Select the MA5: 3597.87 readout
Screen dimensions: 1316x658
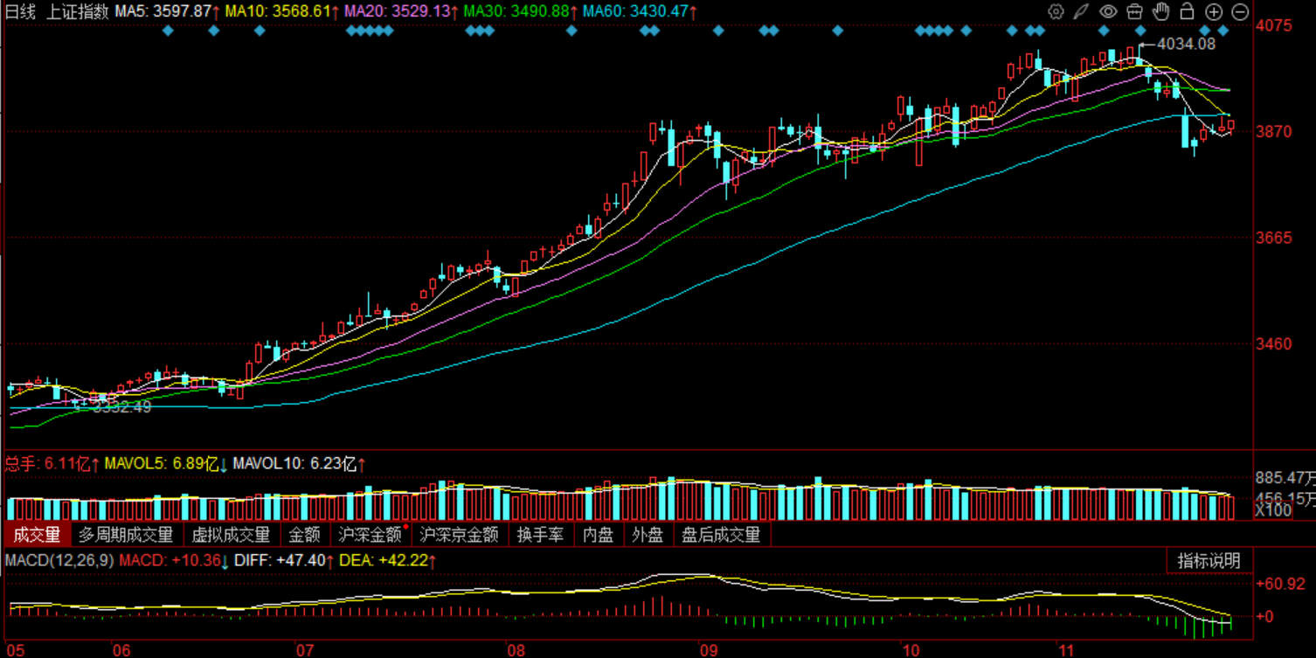click(x=168, y=12)
